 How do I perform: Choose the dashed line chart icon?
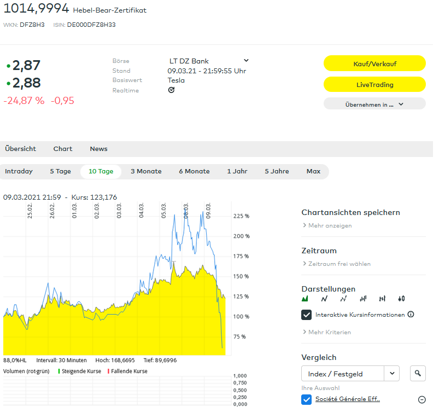pos(343,299)
